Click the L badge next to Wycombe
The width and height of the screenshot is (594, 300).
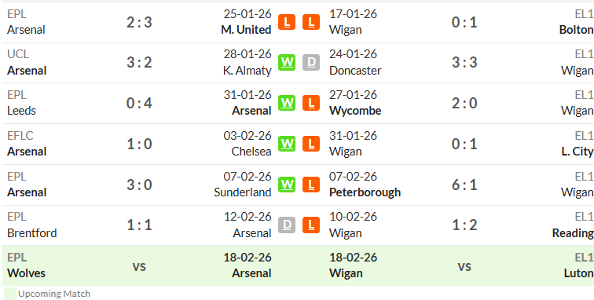(x=311, y=103)
